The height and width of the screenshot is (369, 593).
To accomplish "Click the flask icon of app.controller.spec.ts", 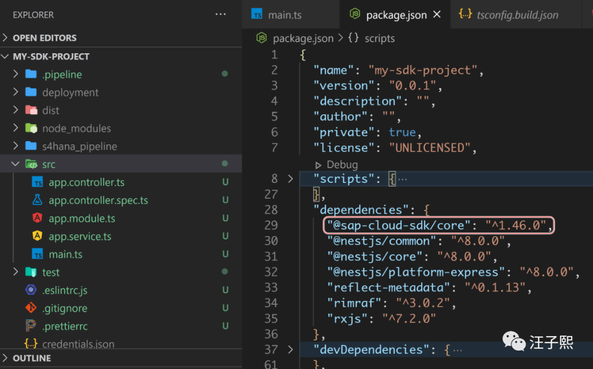I will (x=37, y=200).
